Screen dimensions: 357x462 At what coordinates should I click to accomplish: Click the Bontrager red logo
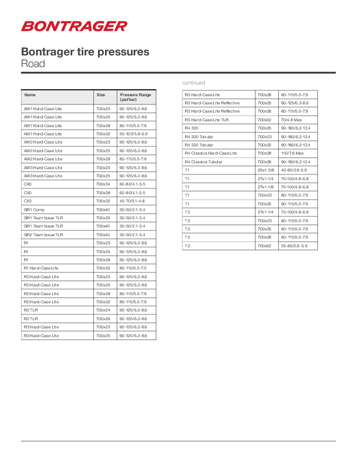tap(74, 26)
